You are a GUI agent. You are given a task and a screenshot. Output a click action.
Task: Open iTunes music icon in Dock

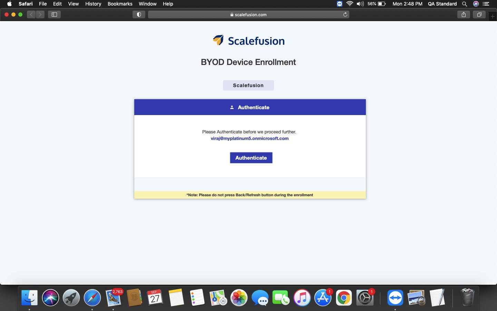tap(302, 298)
